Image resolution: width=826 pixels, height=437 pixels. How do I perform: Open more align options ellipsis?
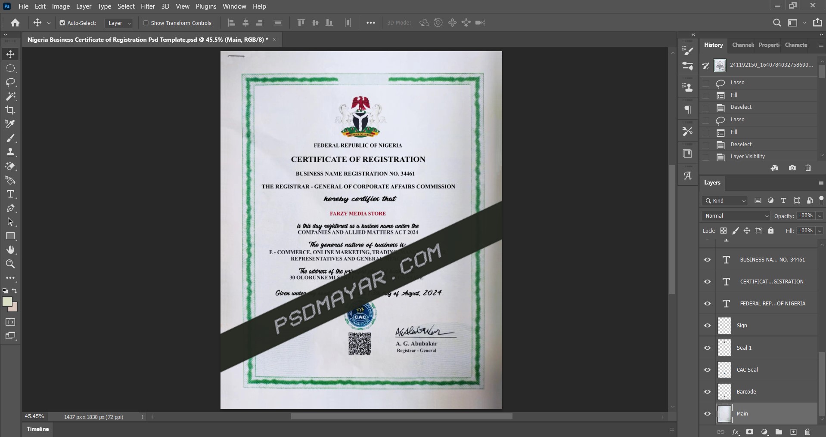(x=370, y=23)
